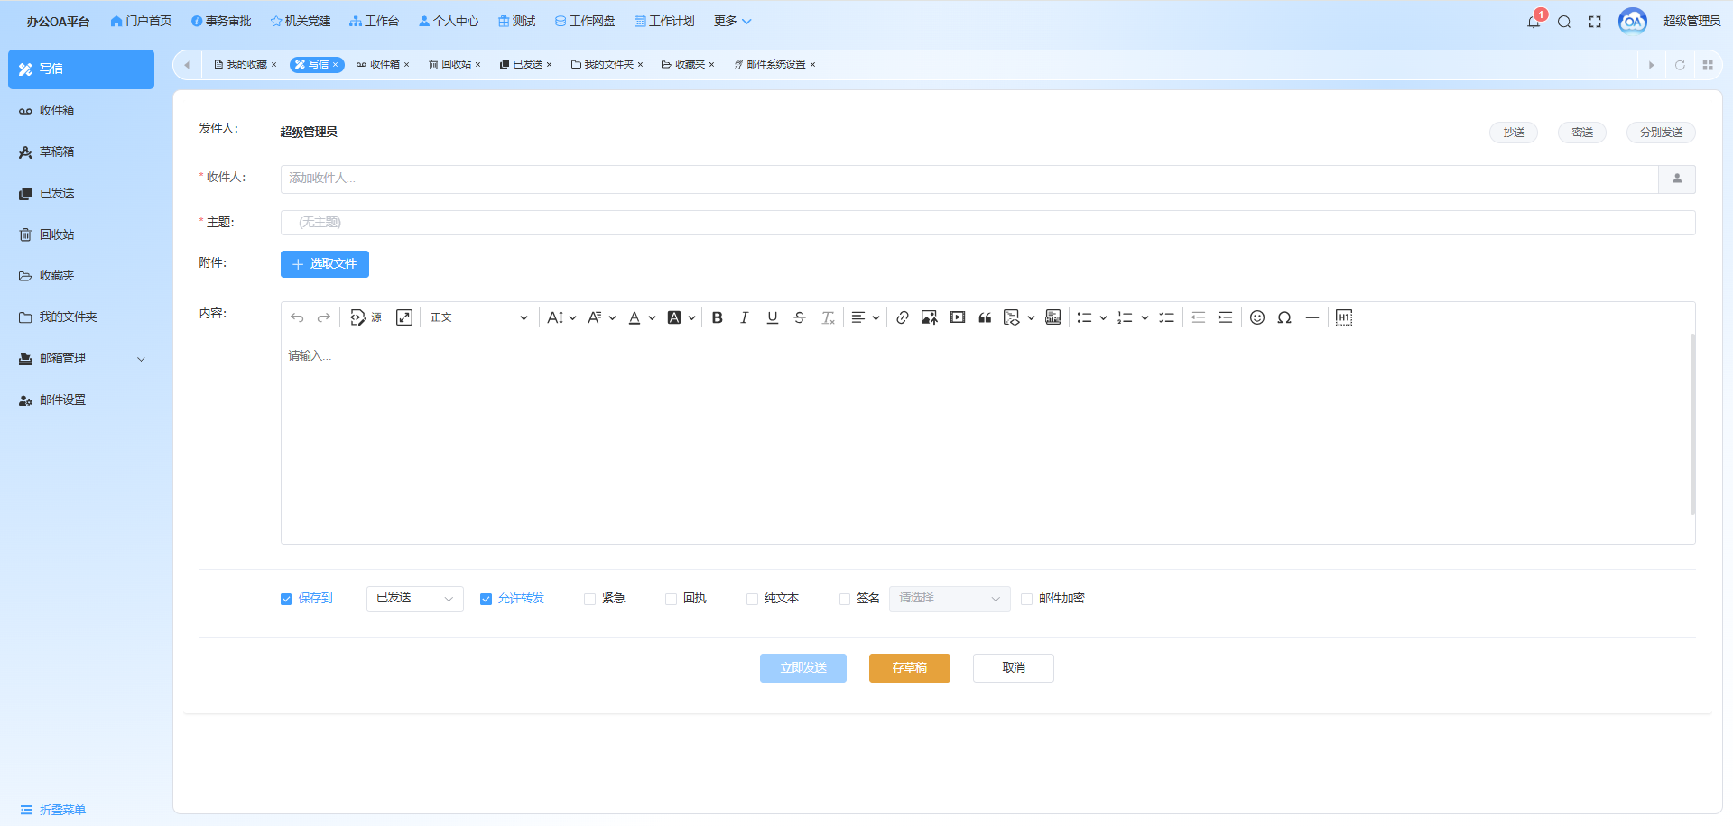Toggle the 保存到 checkbox
This screenshot has height=826, width=1733.
tap(286, 599)
